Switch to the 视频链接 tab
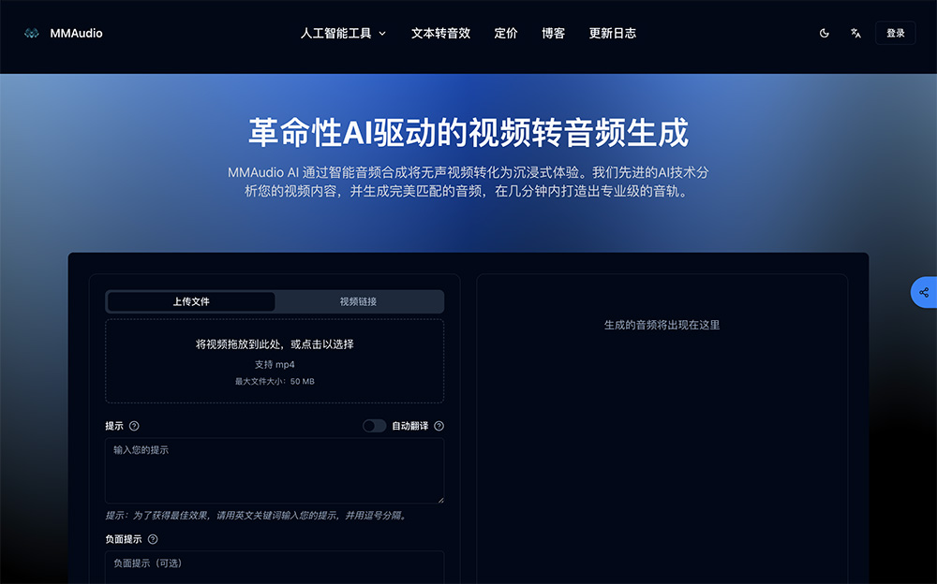Screen dimensions: 937x584 point(358,301)
